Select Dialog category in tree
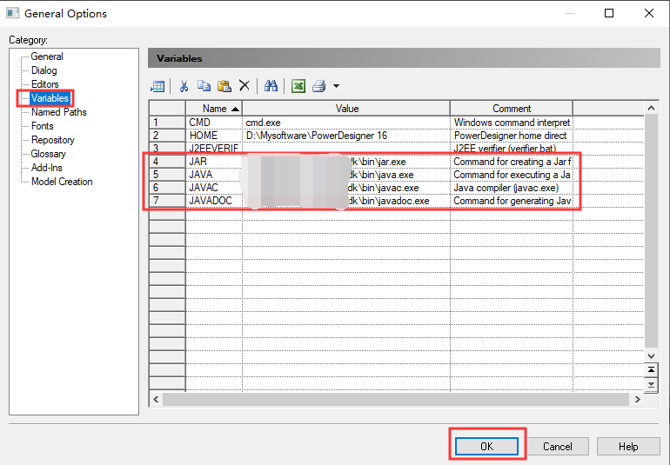Screen dimensions: 670x465 coord(44,70)
